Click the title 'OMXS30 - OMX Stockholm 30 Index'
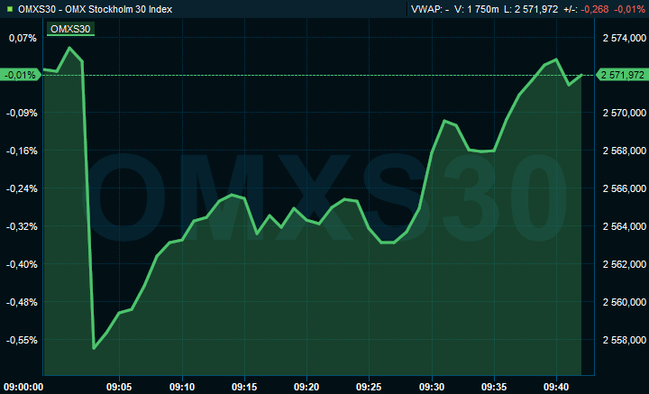 click(x=96, y=9)
